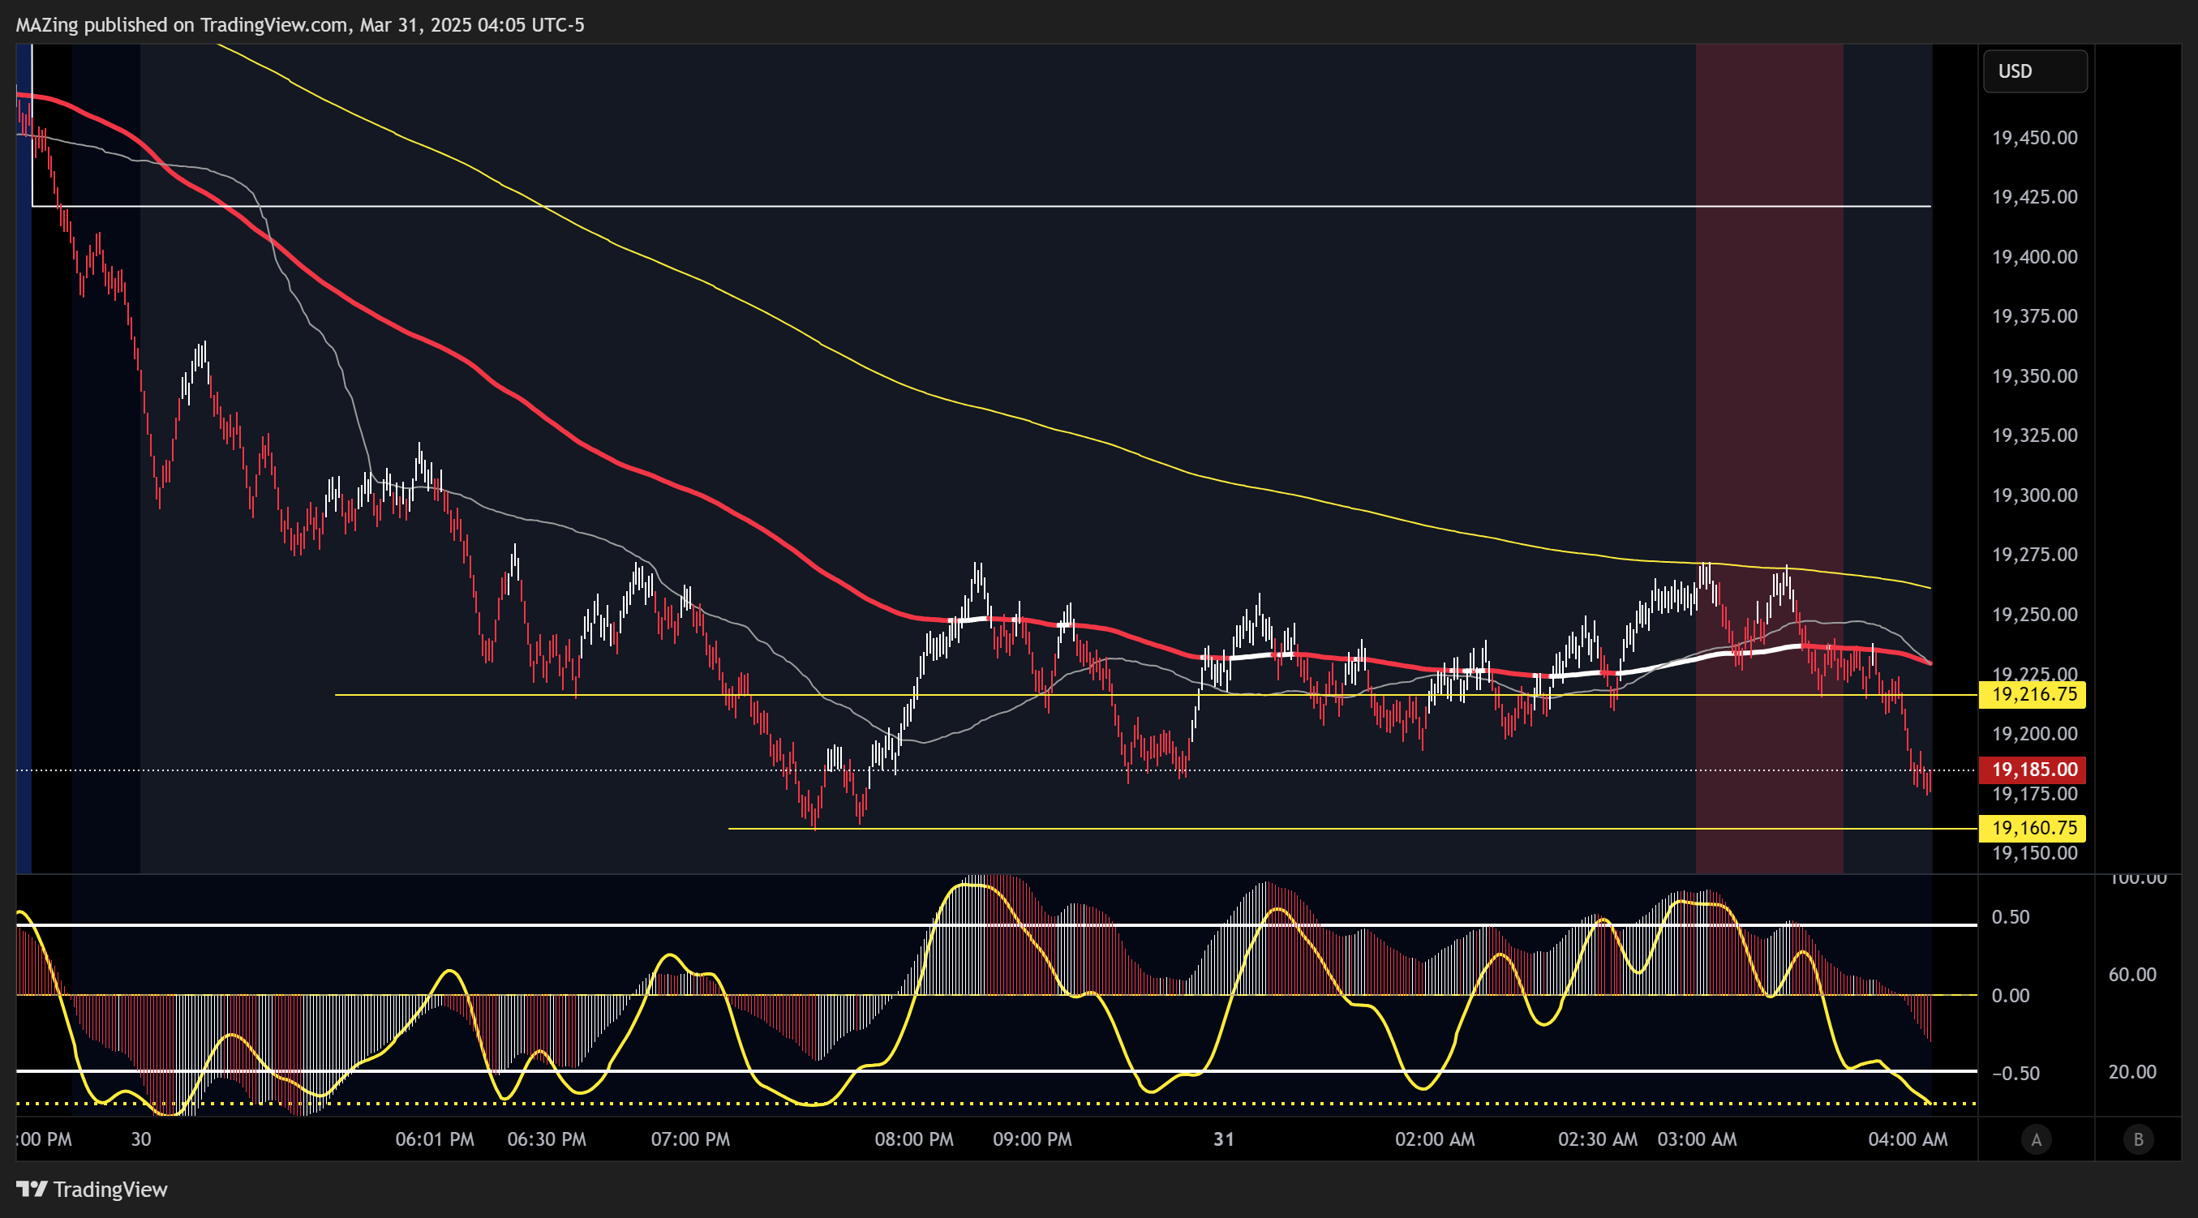Click the 19,325.00 price axis value
Image resolution: width=2198 pixels, height=1218 pixels.
[2034, 435]
